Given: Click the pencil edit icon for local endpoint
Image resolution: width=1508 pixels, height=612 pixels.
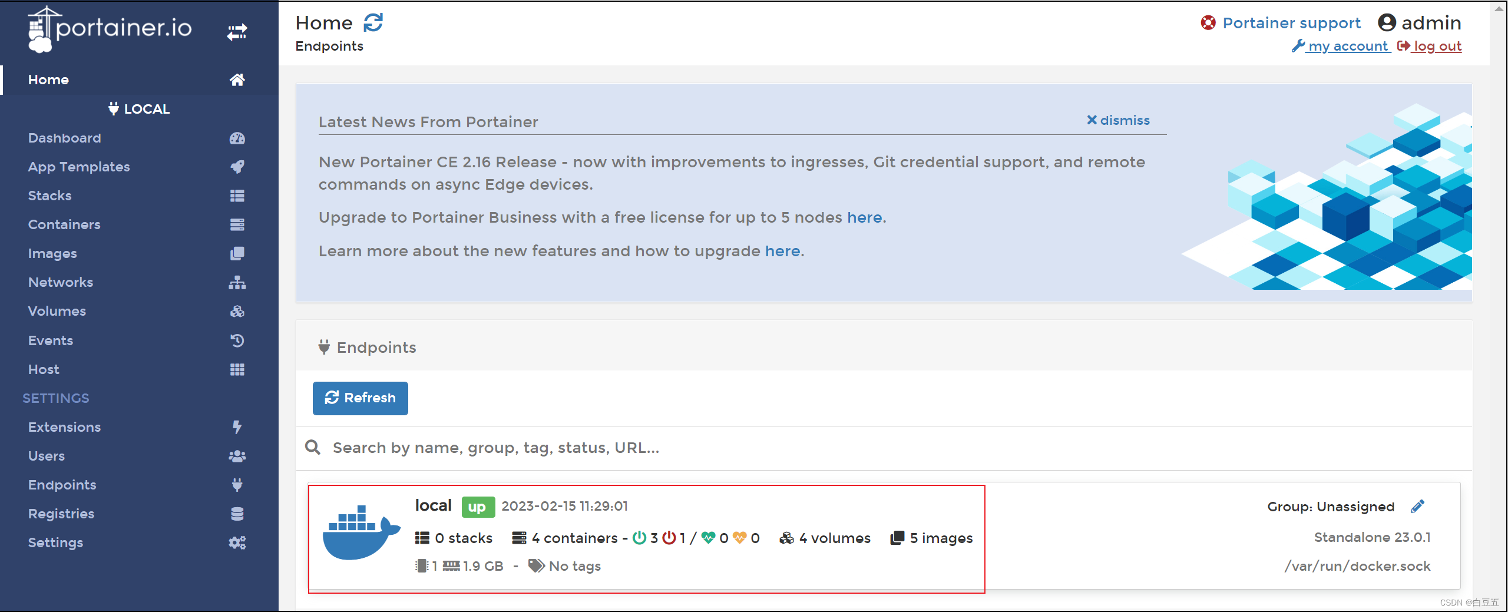Looking at the screenshot, I should click(x=1418, y=506).
